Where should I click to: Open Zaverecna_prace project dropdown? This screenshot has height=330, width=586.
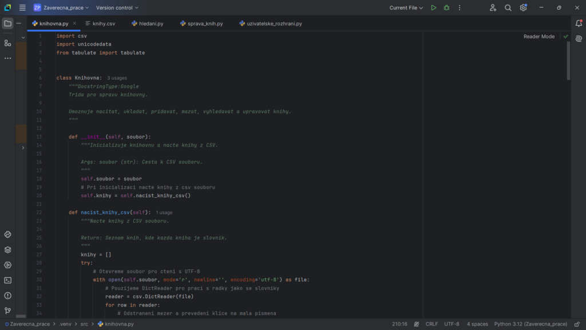61,7
